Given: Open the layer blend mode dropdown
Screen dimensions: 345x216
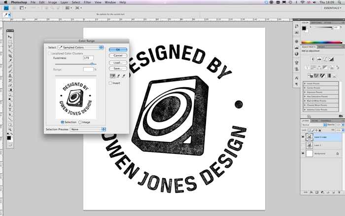Looking at the screenshot, I should click(314, 125).
